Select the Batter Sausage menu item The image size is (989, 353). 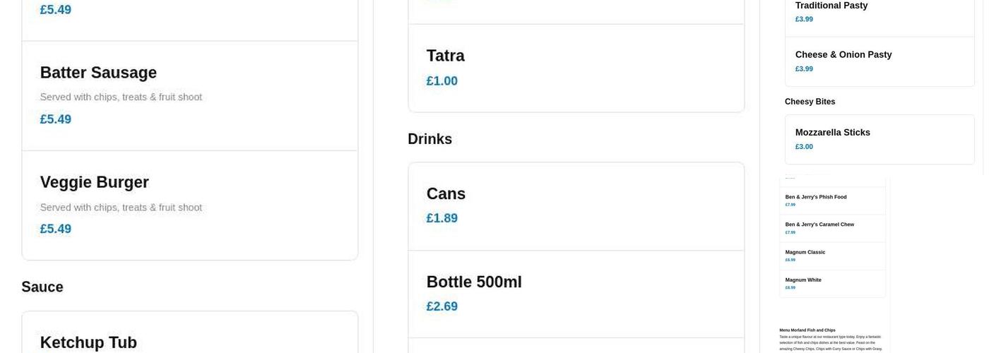pos(98,73)
